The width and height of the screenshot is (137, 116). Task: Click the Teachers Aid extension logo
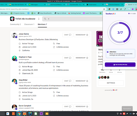pos(111,14)
